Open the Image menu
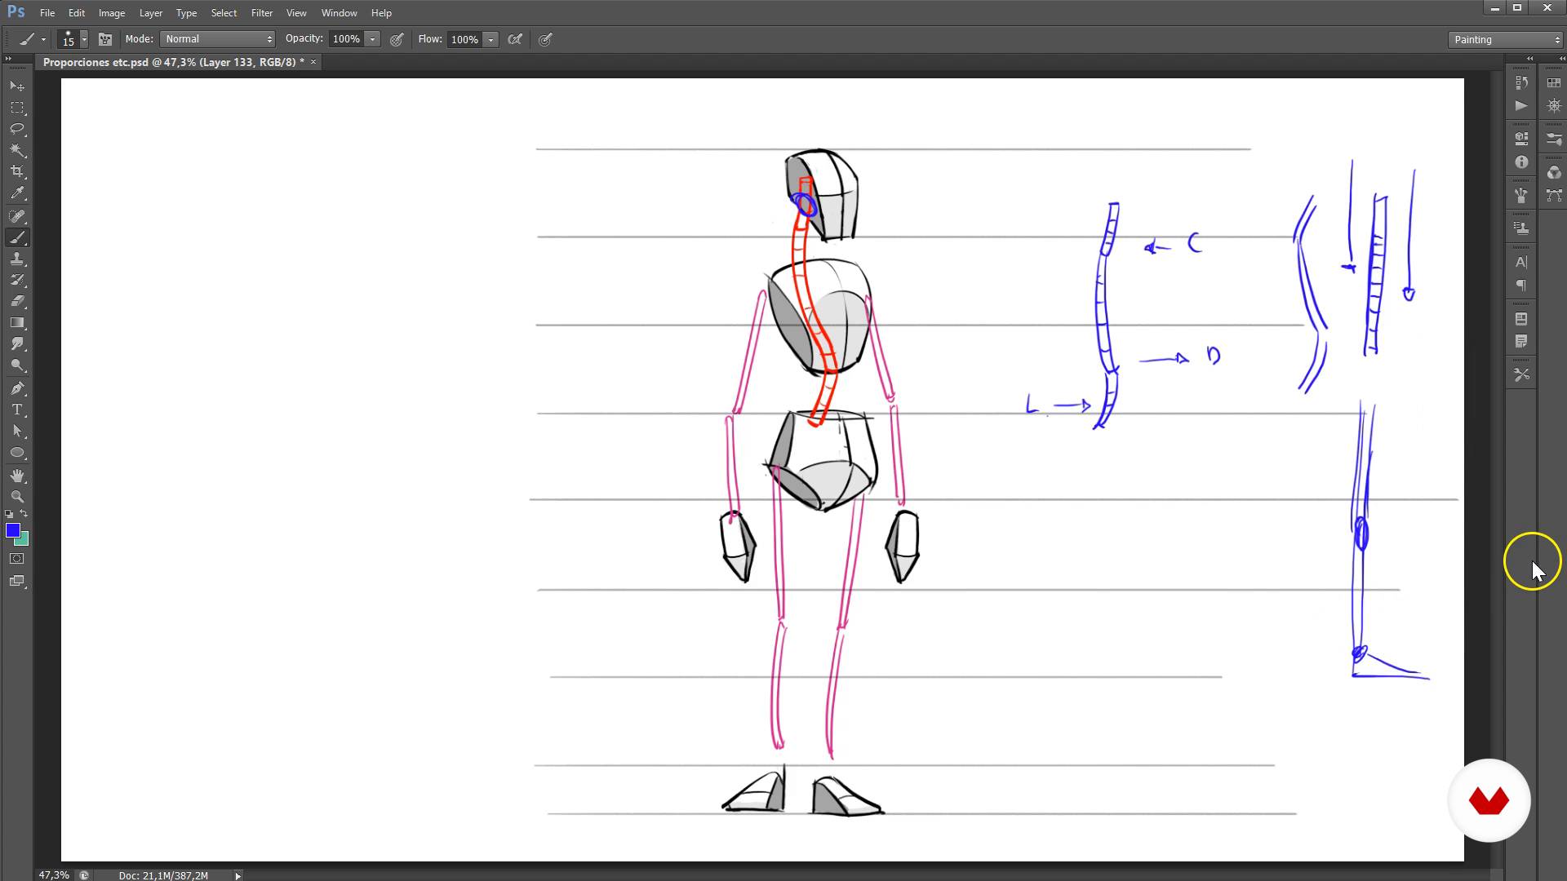Image resolution: width=1567 pixels, height=881 pixels. point(112,13)
